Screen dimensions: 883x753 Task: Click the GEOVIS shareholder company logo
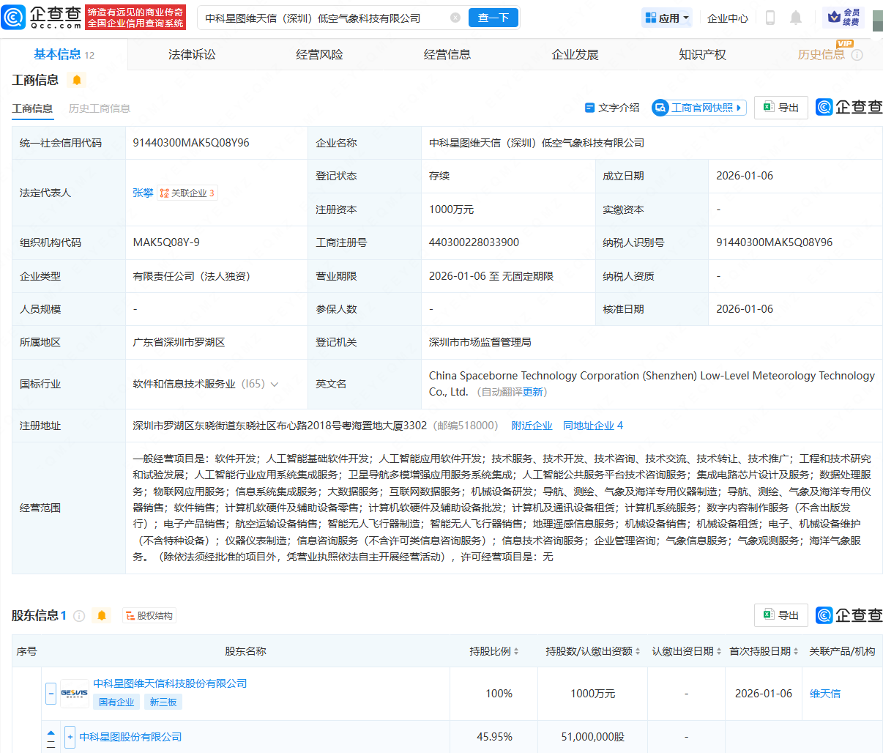(74, 693)
